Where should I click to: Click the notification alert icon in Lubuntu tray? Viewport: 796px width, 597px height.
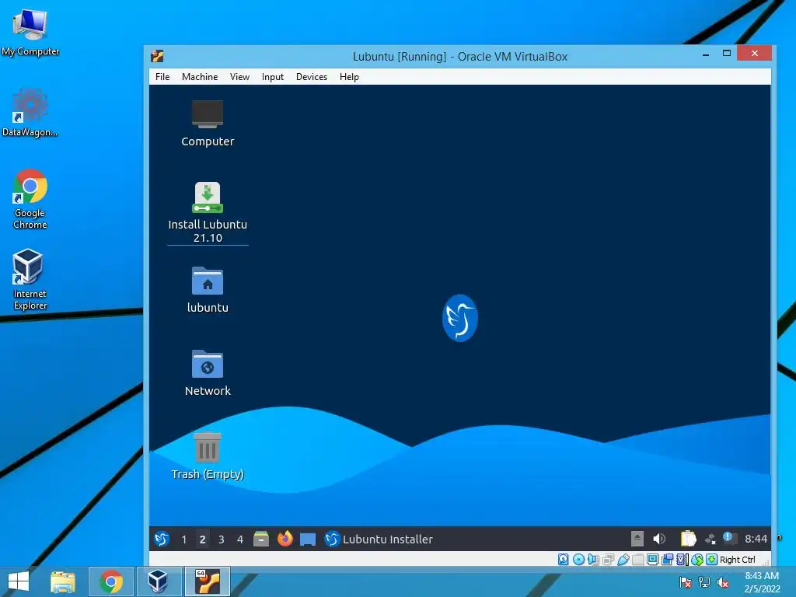pyautogui.click(x=729, y=538)
